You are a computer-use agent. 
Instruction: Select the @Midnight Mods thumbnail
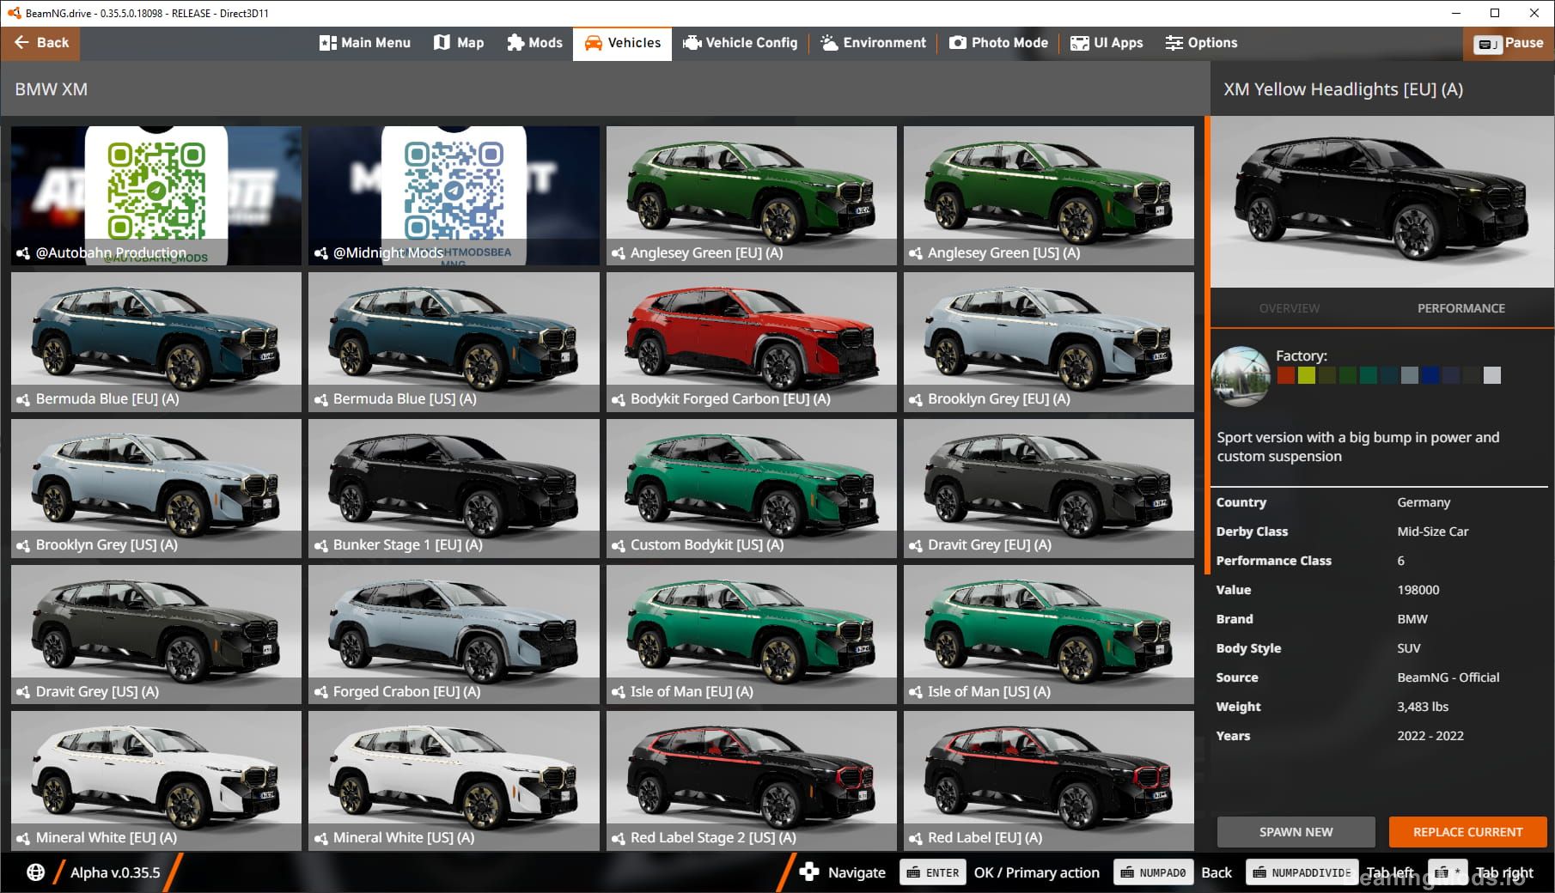coord(454,196)
